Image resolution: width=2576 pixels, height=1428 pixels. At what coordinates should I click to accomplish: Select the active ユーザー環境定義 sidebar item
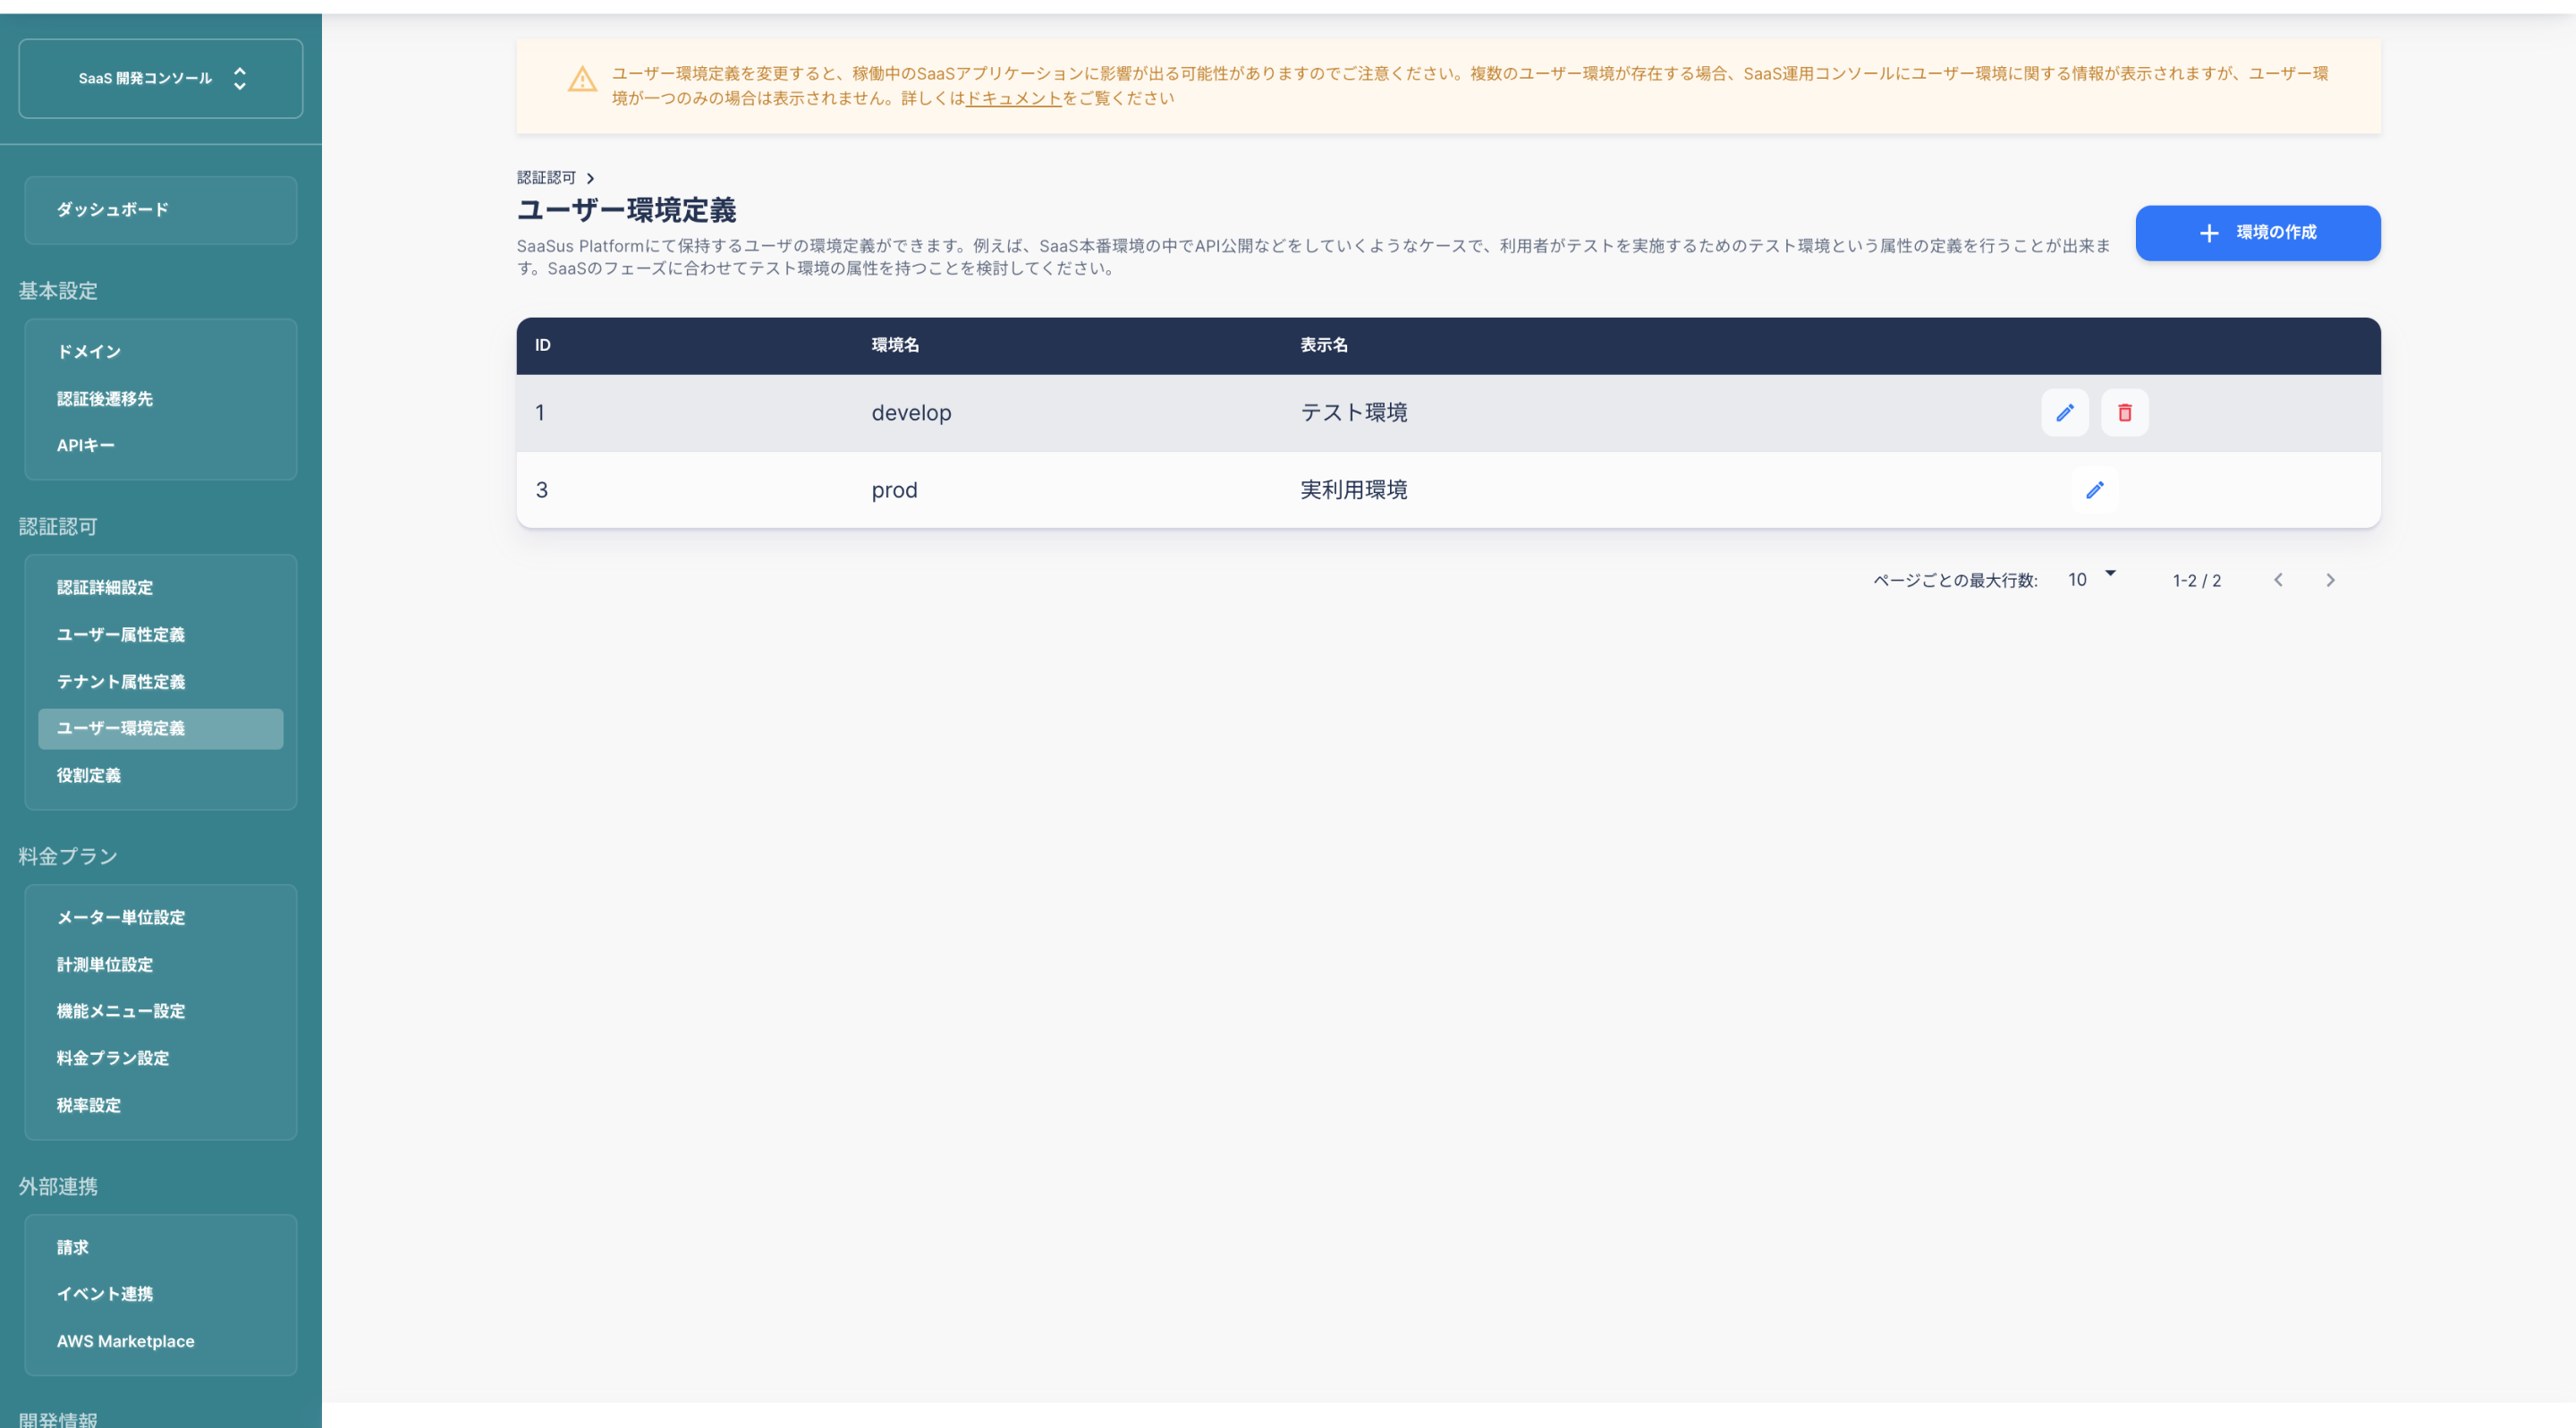tap(161, 729)
